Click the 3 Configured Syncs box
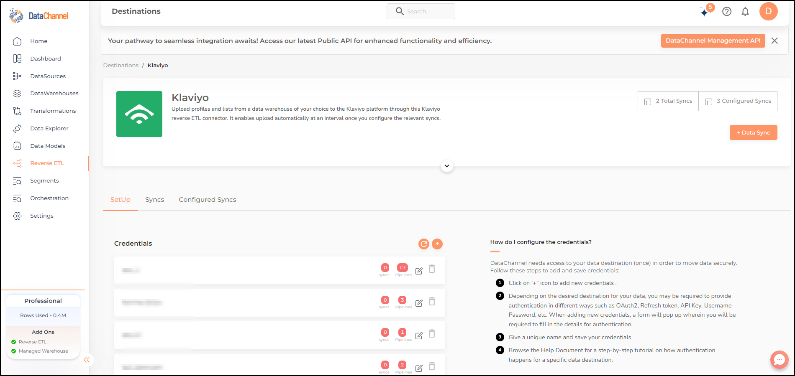This screenshot has width=795, height=376. 738,101
